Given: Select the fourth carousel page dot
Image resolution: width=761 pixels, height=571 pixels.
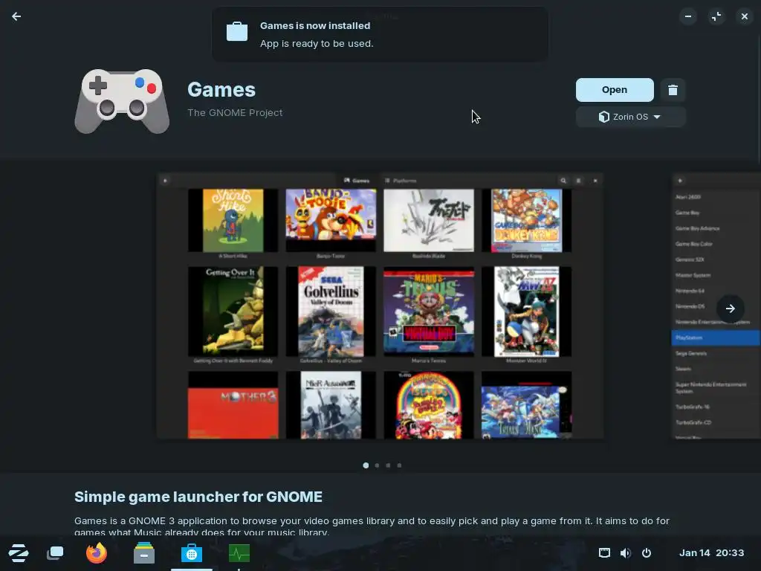Looking at the screenshot, I should pyautogui.click(x=399, y=465).
